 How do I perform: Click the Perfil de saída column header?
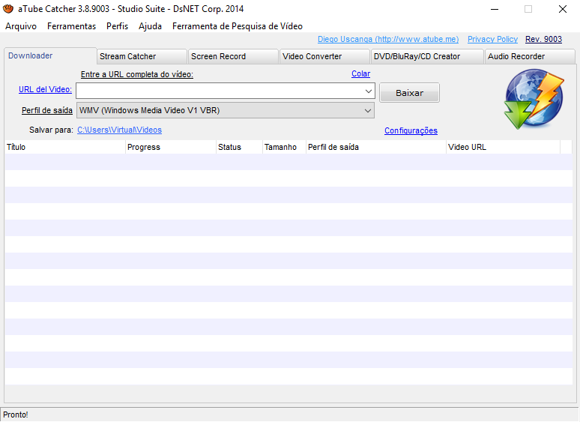coord(376,147)
